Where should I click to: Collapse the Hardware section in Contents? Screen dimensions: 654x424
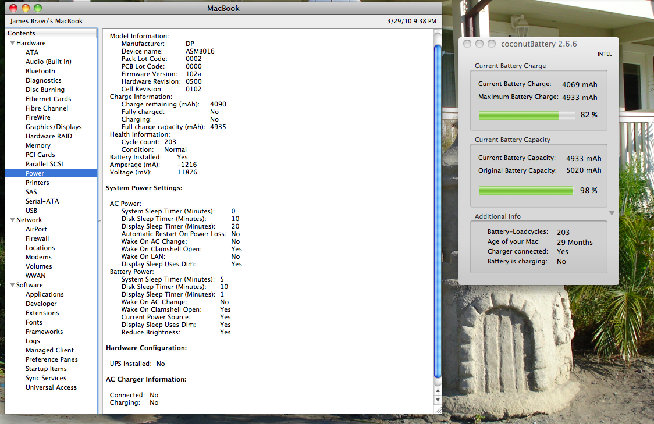click(13, 43)
